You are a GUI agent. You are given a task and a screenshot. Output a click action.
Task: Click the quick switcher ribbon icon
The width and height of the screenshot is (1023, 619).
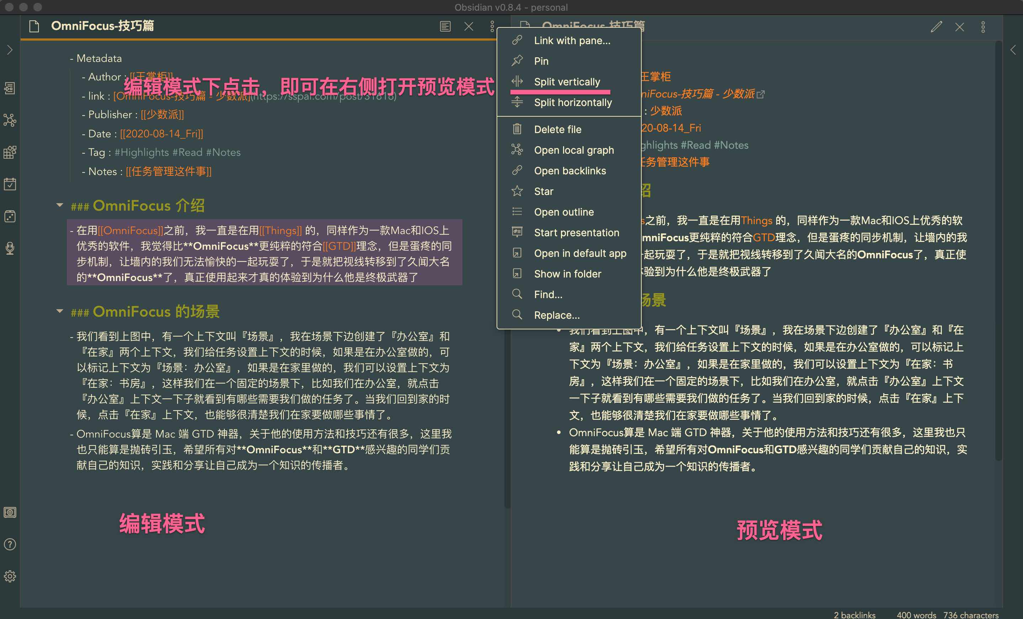click(x=10, y=88)
